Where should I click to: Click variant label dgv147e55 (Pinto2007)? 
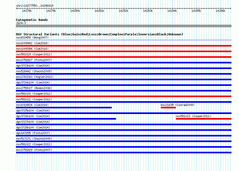tap(33, 133)
